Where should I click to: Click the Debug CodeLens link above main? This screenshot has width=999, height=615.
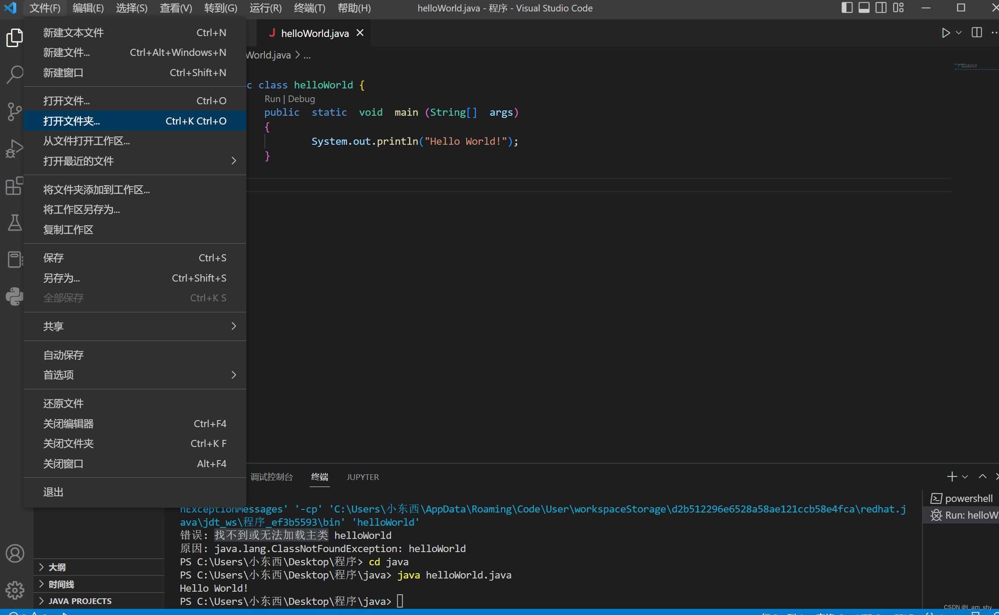pyautogui.click(x=301, y=99)
